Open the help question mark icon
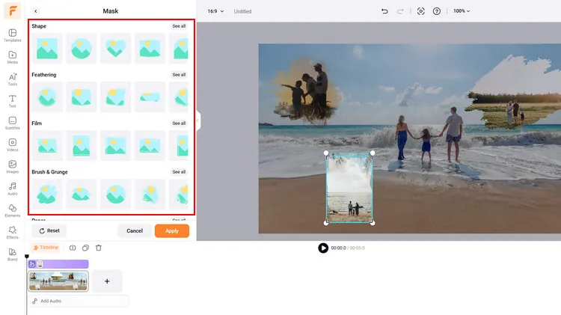Viewport: 561px width, 315px height. click(437, 11)
